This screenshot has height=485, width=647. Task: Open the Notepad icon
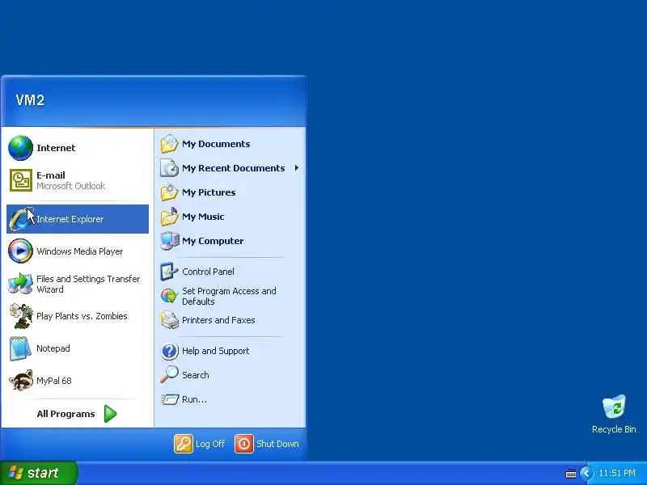pos(20,348)
